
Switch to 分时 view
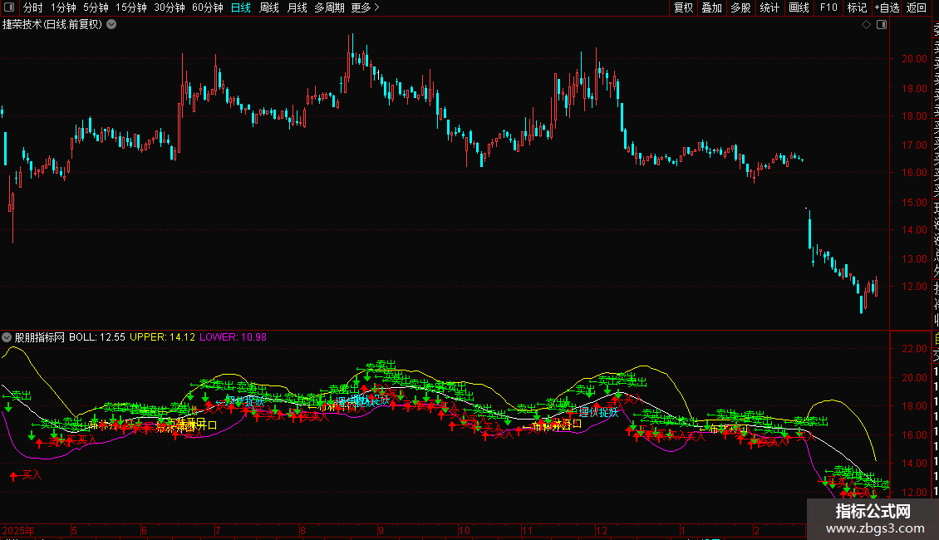coord(33,7)
